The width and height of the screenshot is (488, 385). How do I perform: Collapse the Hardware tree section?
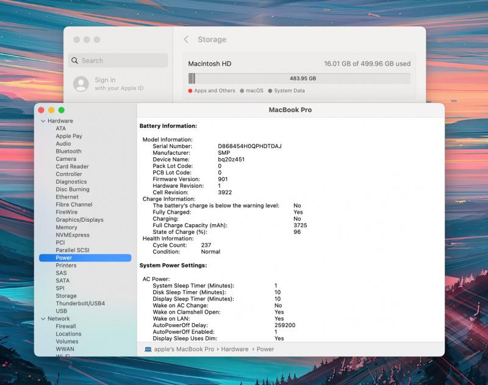43,121
